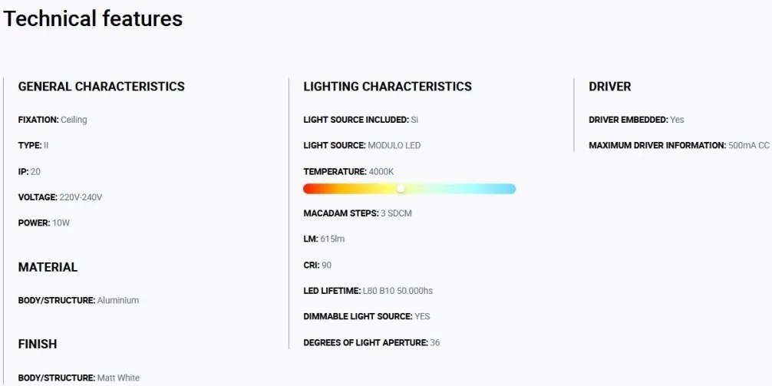Click the Temperature 4000K label
The height and width of the screenshot is (386, 772).
point(348,171)
